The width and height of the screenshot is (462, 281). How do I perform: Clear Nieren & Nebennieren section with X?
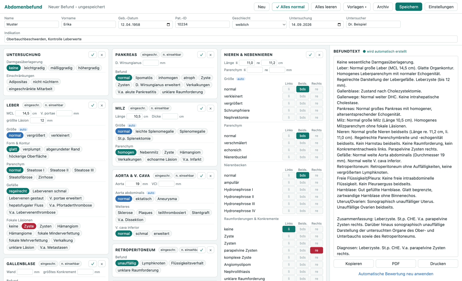point(319,55)
